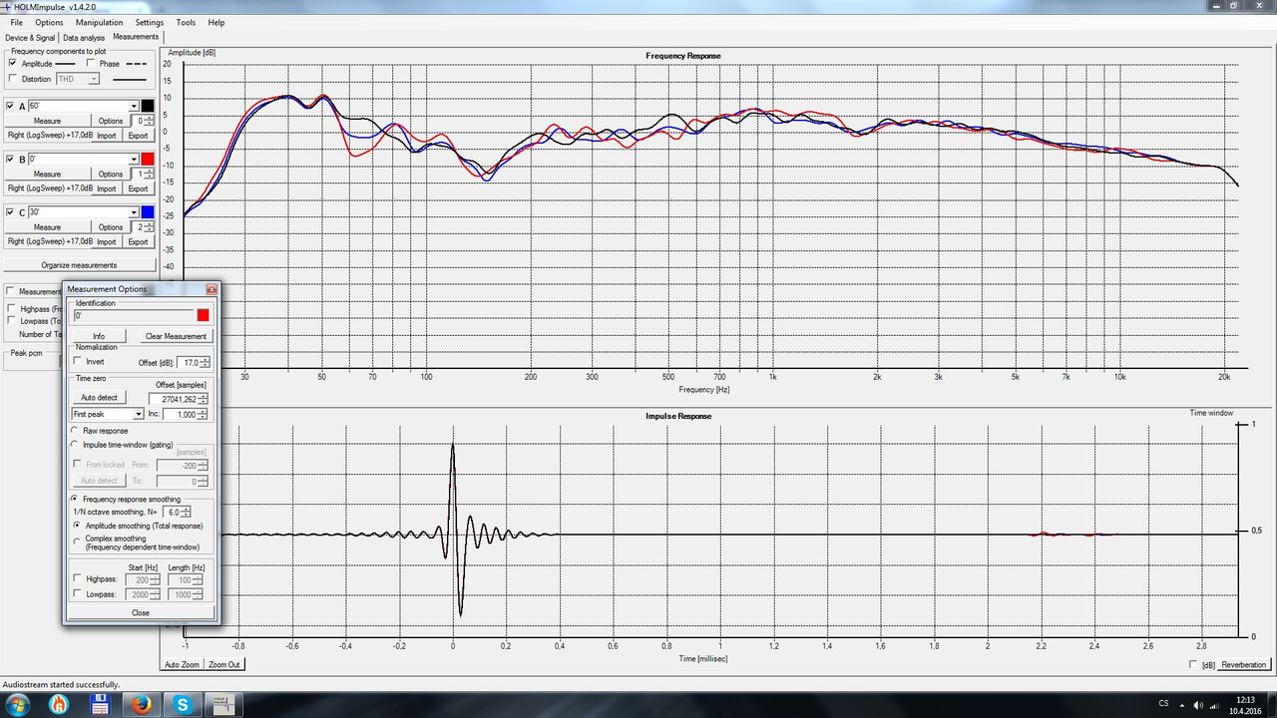The image size is (1277, 718).
Task: Open the Tools menu
Action: (187, 22)
